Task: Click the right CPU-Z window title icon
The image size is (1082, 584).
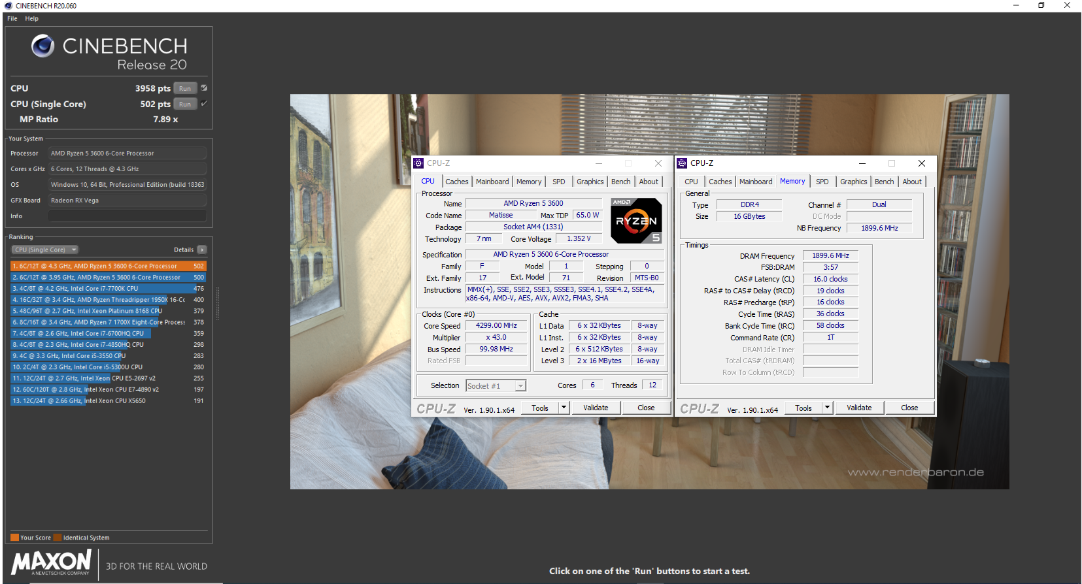Action: pos(682,163)
